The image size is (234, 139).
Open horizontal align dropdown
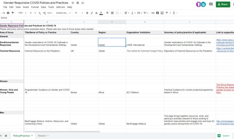[x=127, y=13]
